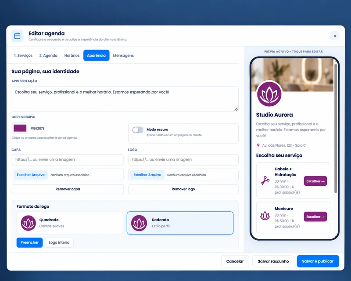Select the Quadrado logo format
This screenshot has width=351, height=281.
pos(70,223)
